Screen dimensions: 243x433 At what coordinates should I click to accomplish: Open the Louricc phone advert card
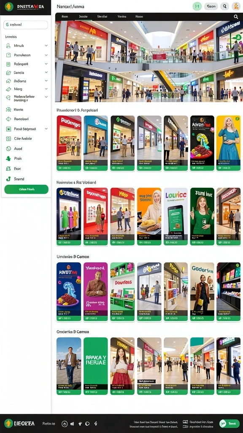click(x=176, y=216)
